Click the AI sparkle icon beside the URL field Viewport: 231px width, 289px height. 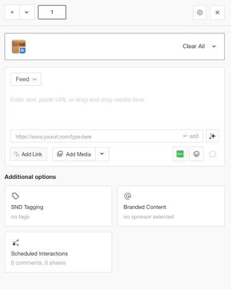[212, 136]
